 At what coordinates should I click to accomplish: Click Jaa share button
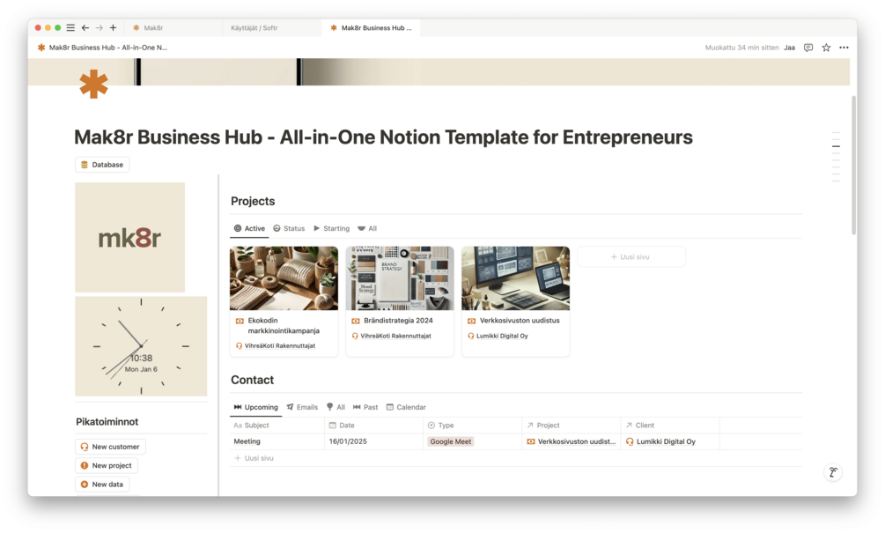[789, 48]
